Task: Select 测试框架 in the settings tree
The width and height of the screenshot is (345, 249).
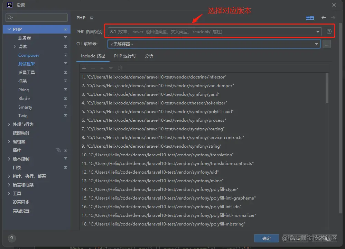Action: pos(26,64)
